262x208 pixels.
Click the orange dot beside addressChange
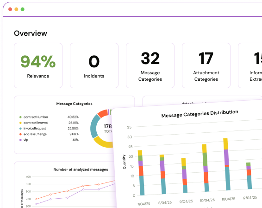click(x=20, y=134)
